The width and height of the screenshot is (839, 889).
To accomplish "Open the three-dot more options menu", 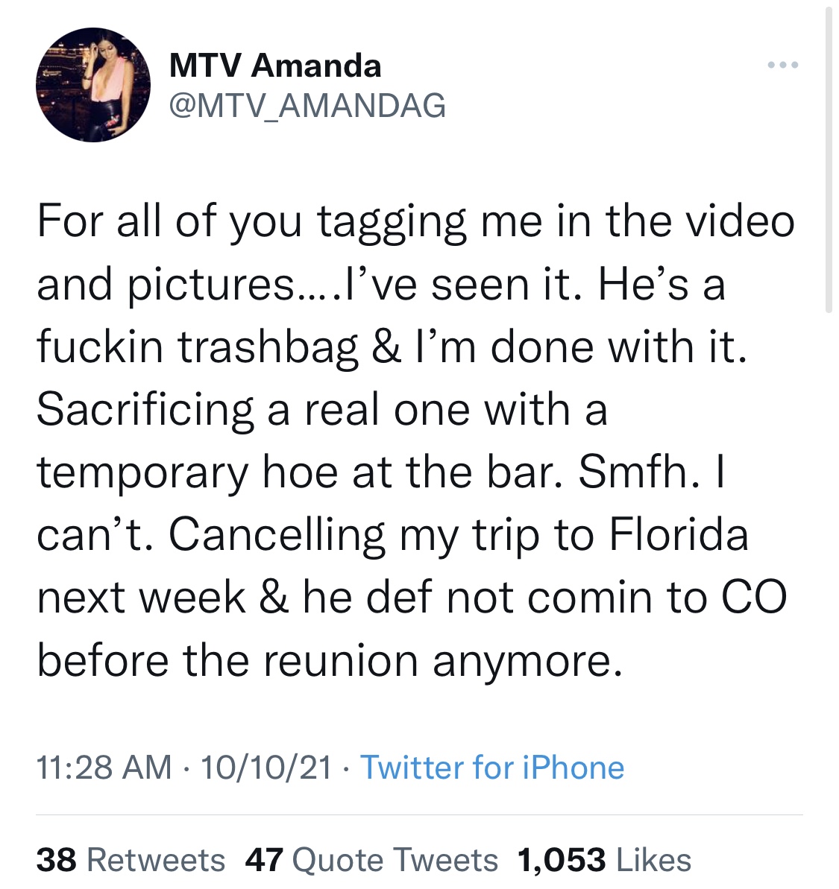I will click(783, 66).
